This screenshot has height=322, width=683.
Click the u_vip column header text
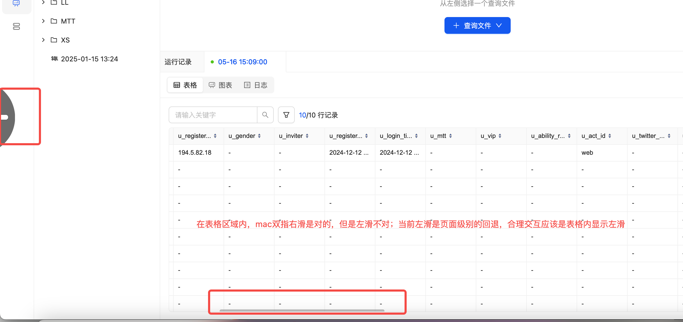click(488, 136)
